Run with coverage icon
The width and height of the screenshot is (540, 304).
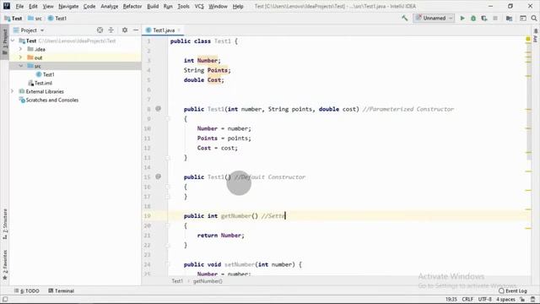coord(484,19)
